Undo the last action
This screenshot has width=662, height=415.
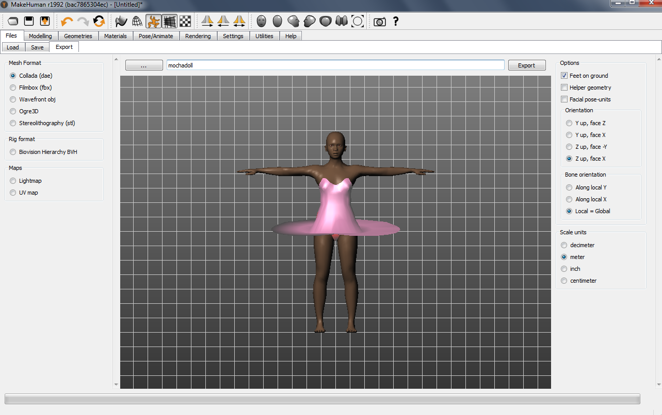67,21
